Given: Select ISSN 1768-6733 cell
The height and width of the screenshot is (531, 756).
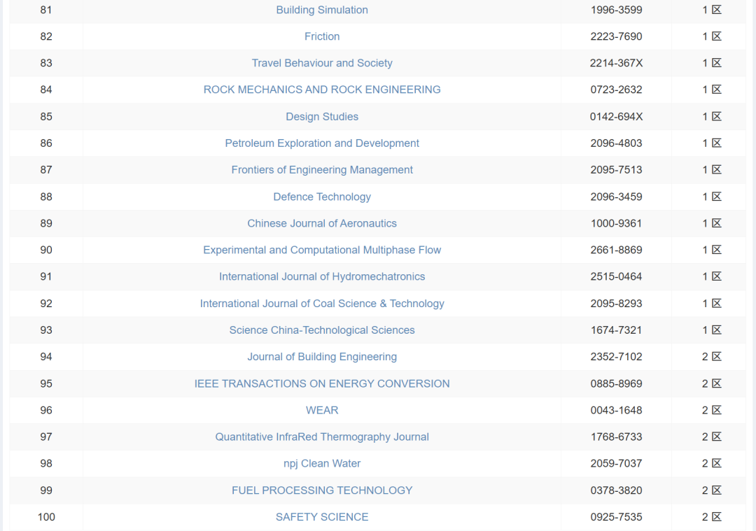Looking at the screenshot, I should [x=616, y=437].
